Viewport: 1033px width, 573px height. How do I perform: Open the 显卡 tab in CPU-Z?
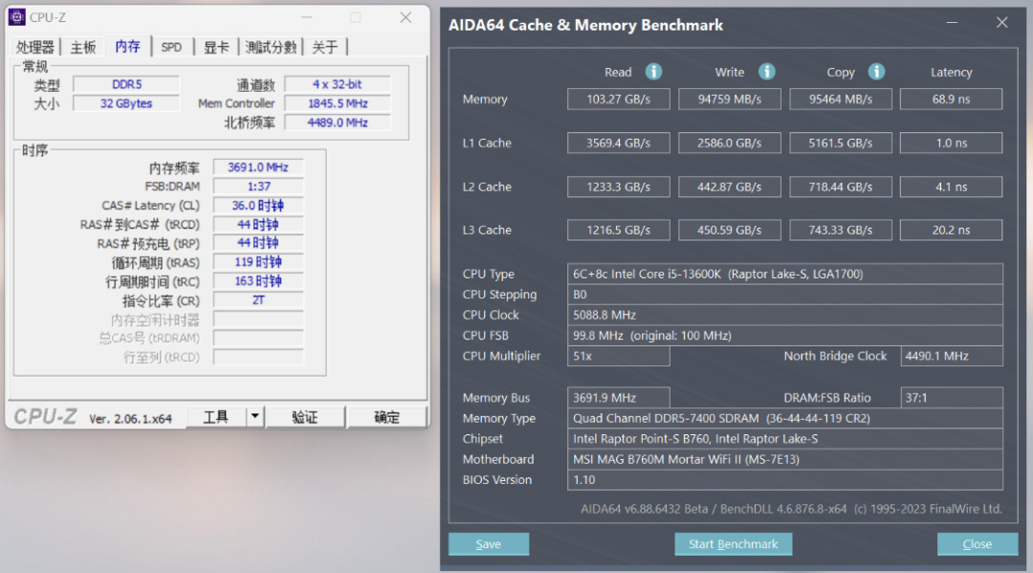tap(216, 47)
